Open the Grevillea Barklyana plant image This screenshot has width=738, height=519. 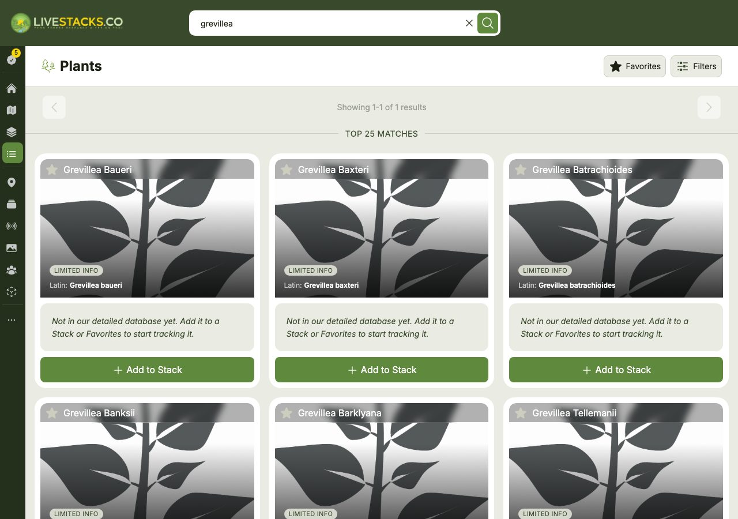(382, 461)
